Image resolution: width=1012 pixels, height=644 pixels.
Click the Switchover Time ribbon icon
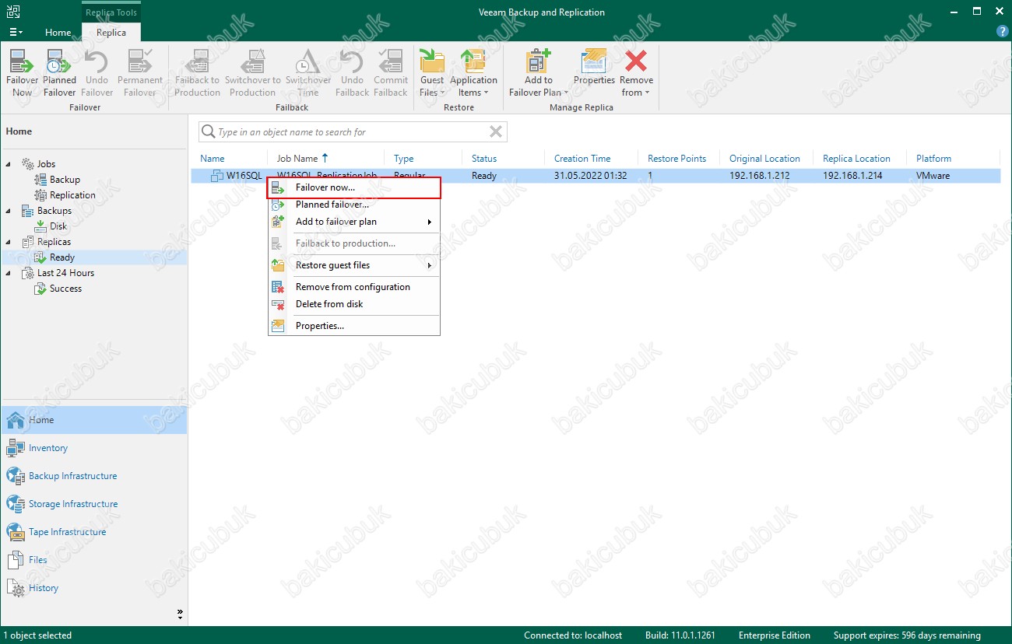tap(308, 73)
